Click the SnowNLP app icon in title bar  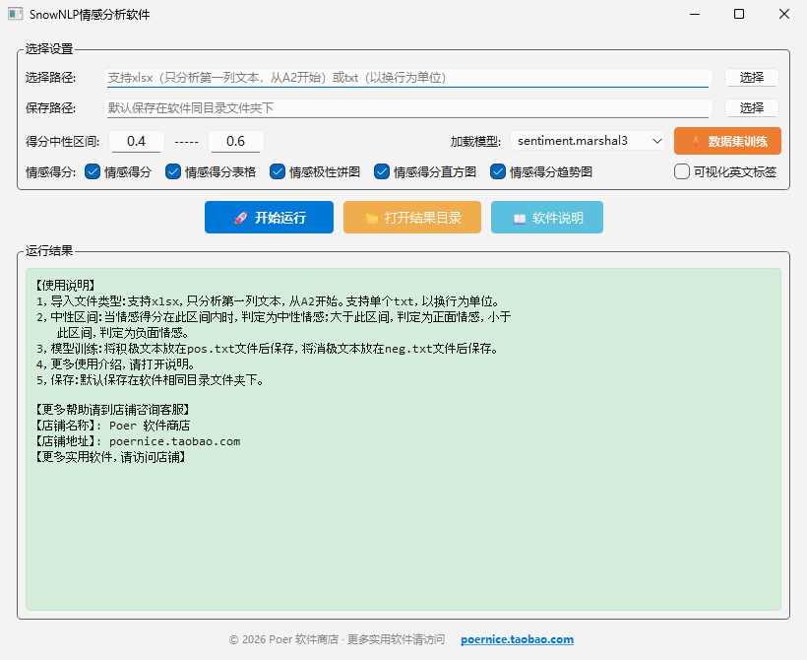(15, 14)
